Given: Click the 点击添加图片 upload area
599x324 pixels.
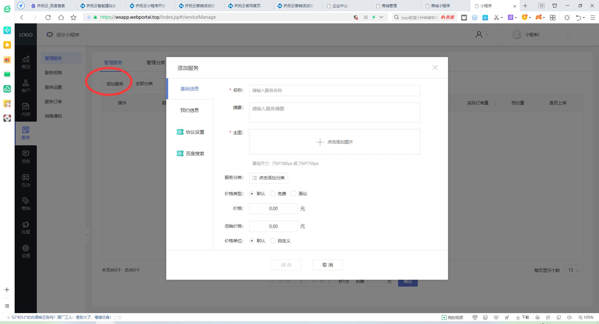Looking at the screenshot, I should [334, 142].
